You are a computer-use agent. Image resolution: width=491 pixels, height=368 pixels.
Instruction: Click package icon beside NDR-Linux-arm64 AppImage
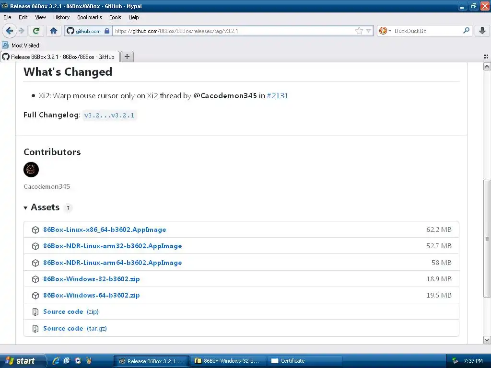point(35,263)
